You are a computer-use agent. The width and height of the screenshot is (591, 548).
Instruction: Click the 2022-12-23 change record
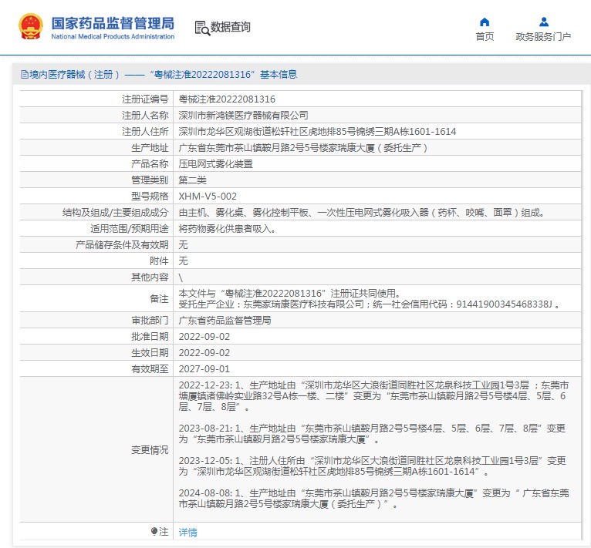coord(373,396)
